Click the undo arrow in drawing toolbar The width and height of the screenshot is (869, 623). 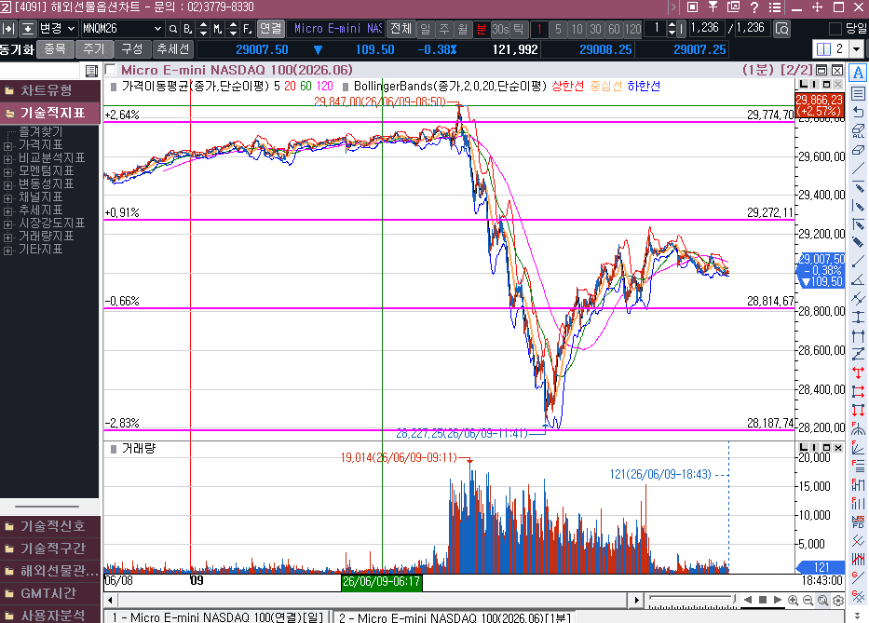tap(858, 113)
